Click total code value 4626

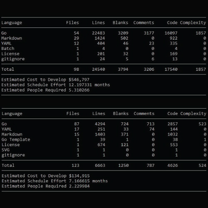(x=173, y=165)
